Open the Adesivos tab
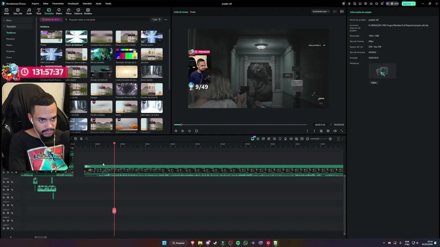The width and height of the screenshot is (440, 247). (x=78, y=11)
